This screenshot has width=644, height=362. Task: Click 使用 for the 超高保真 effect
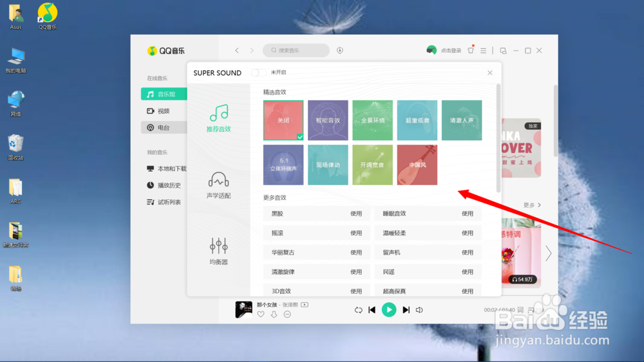point(468,291)
